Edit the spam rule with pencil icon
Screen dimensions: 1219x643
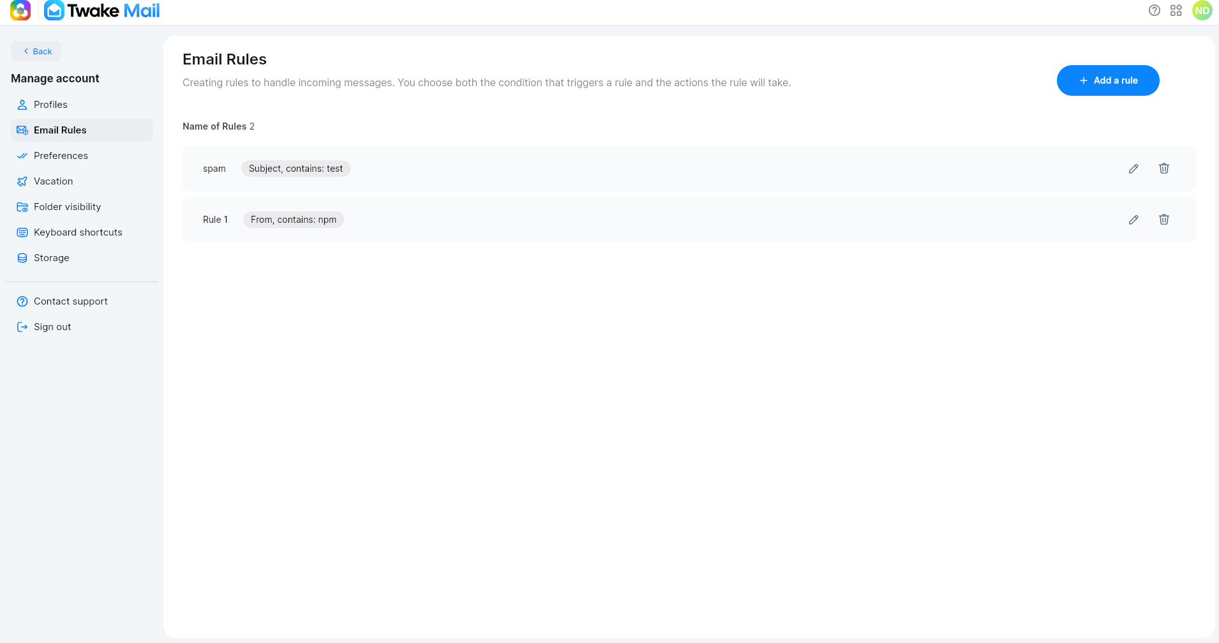[x=1133, y=169]
